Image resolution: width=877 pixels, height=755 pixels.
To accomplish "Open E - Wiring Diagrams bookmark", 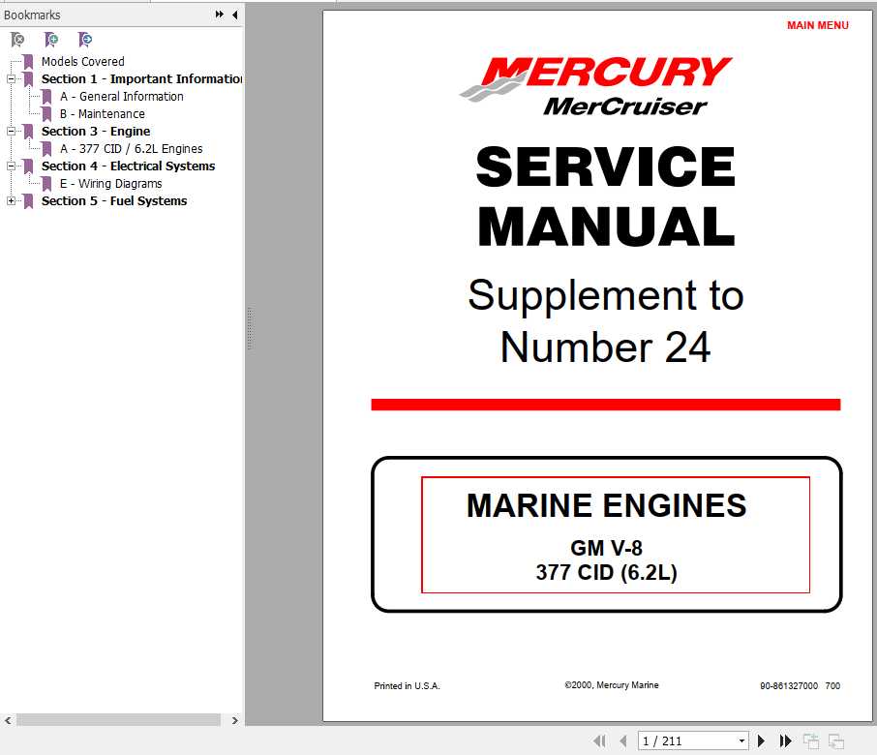I will (x=113, y=183).
